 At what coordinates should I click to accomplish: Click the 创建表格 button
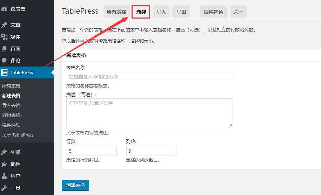point(75,185)
